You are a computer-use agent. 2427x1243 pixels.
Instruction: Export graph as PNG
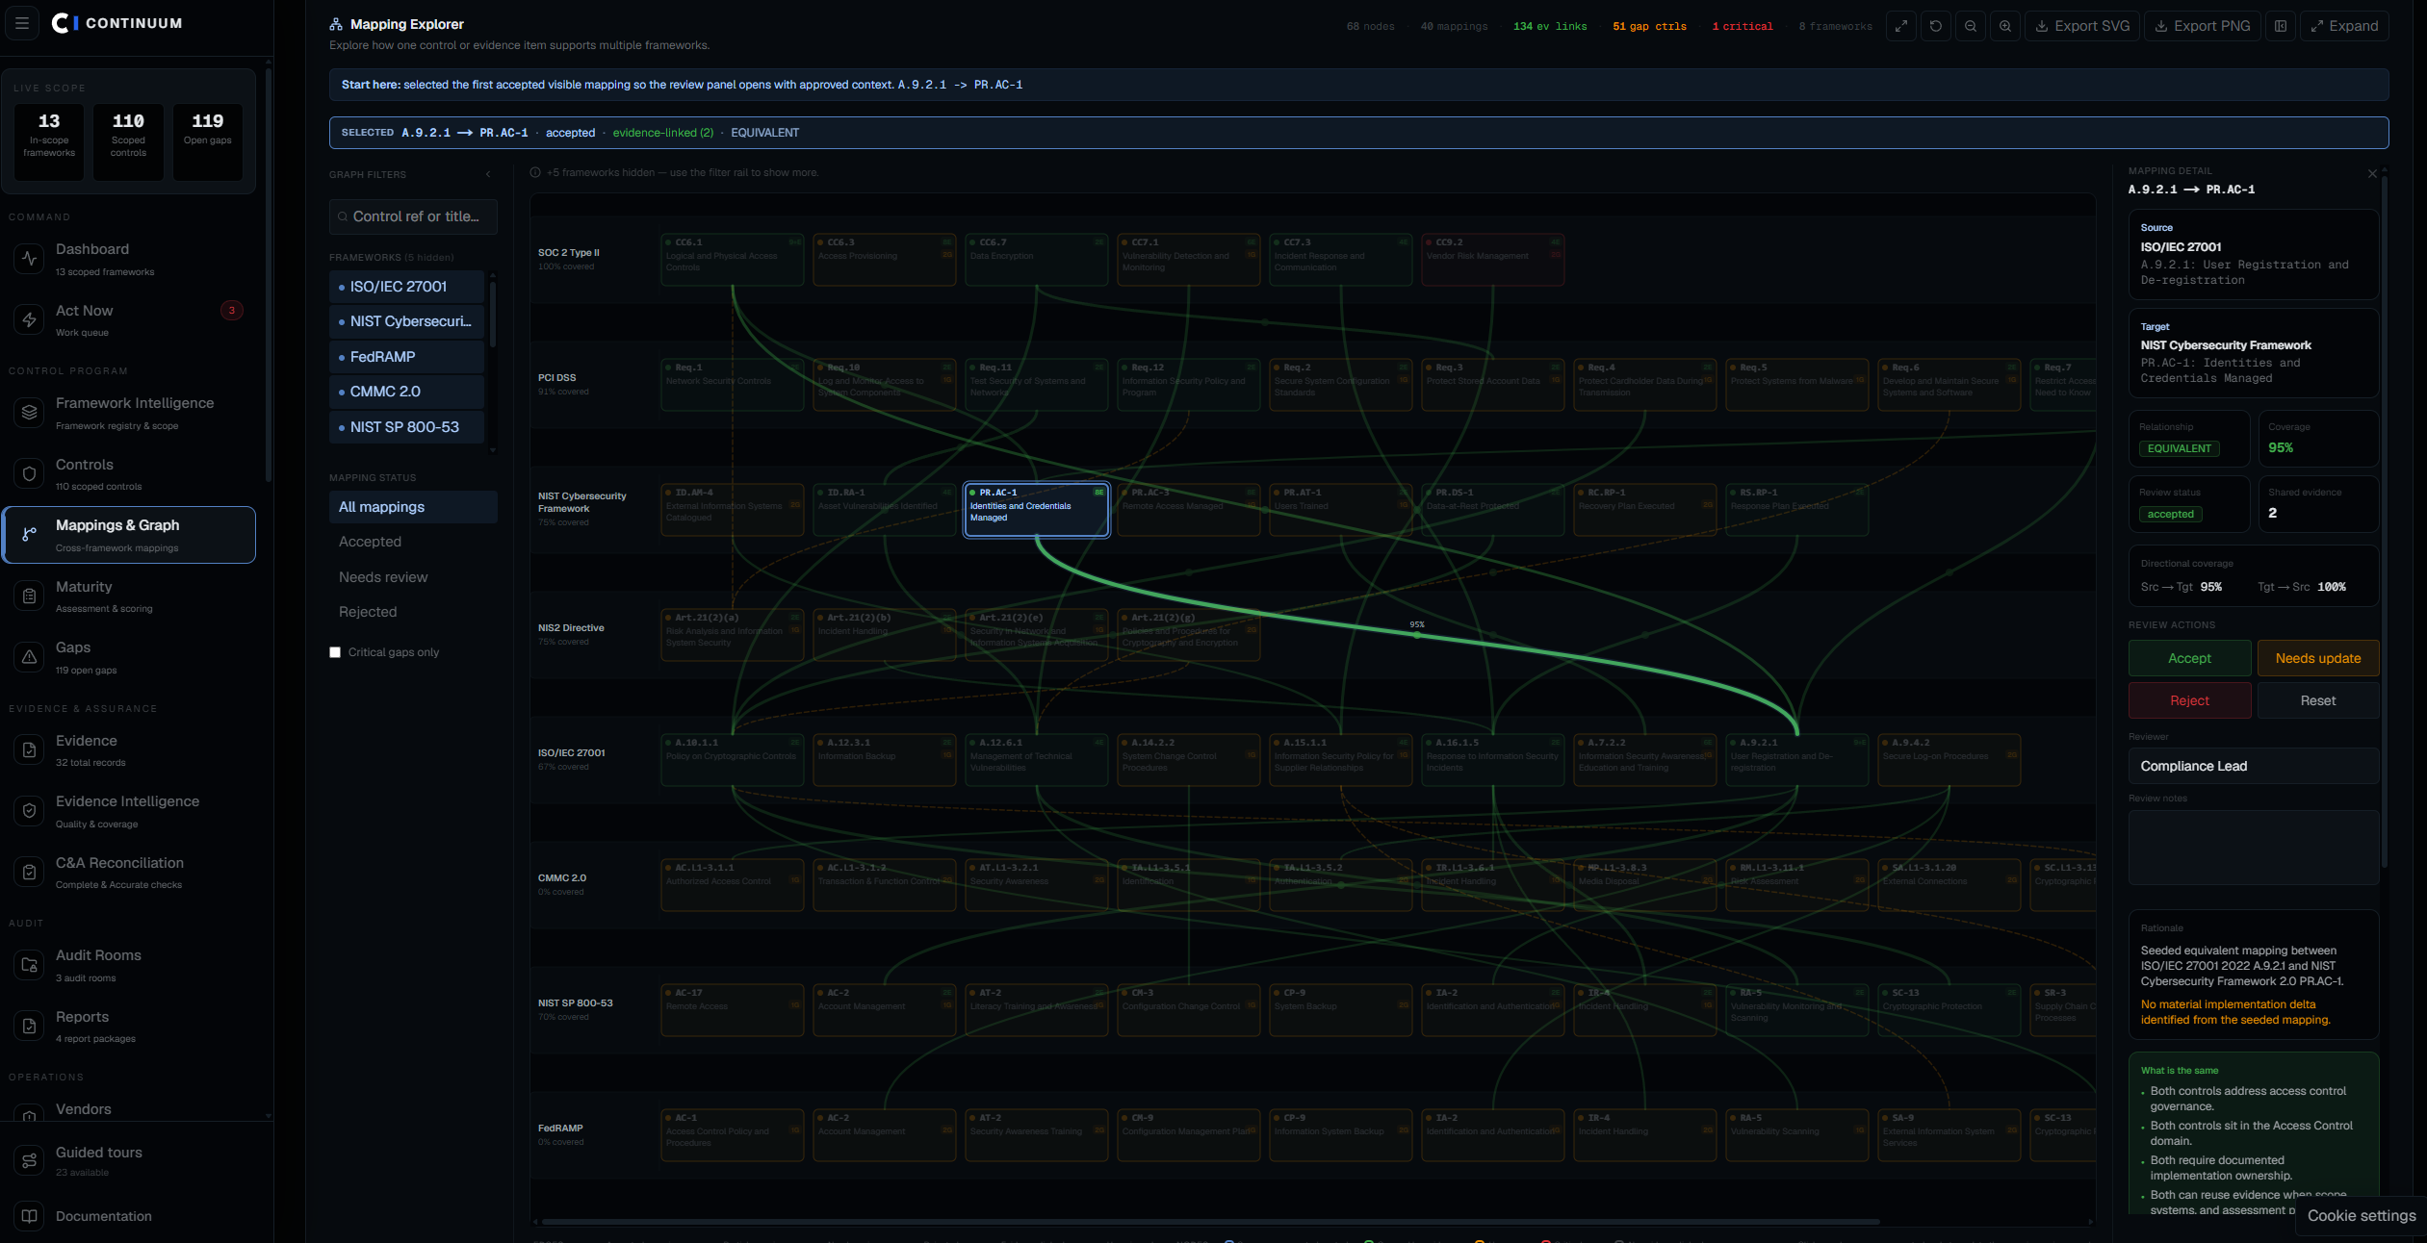tap(2202, 26)
